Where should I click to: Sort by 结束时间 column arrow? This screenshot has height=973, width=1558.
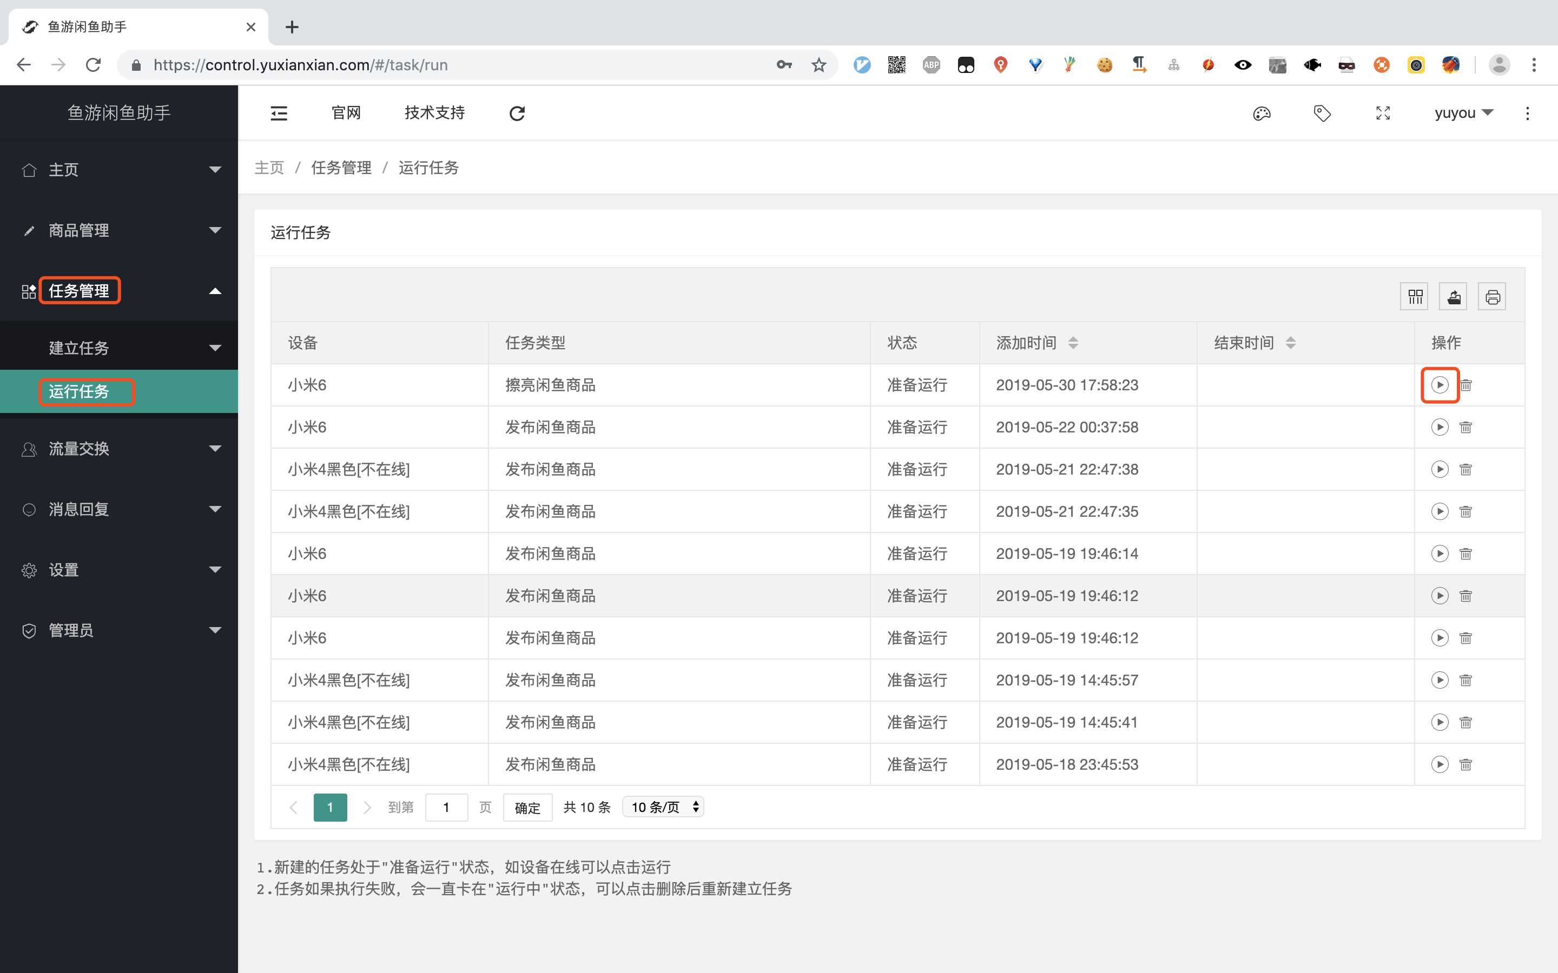point(1291,342)
